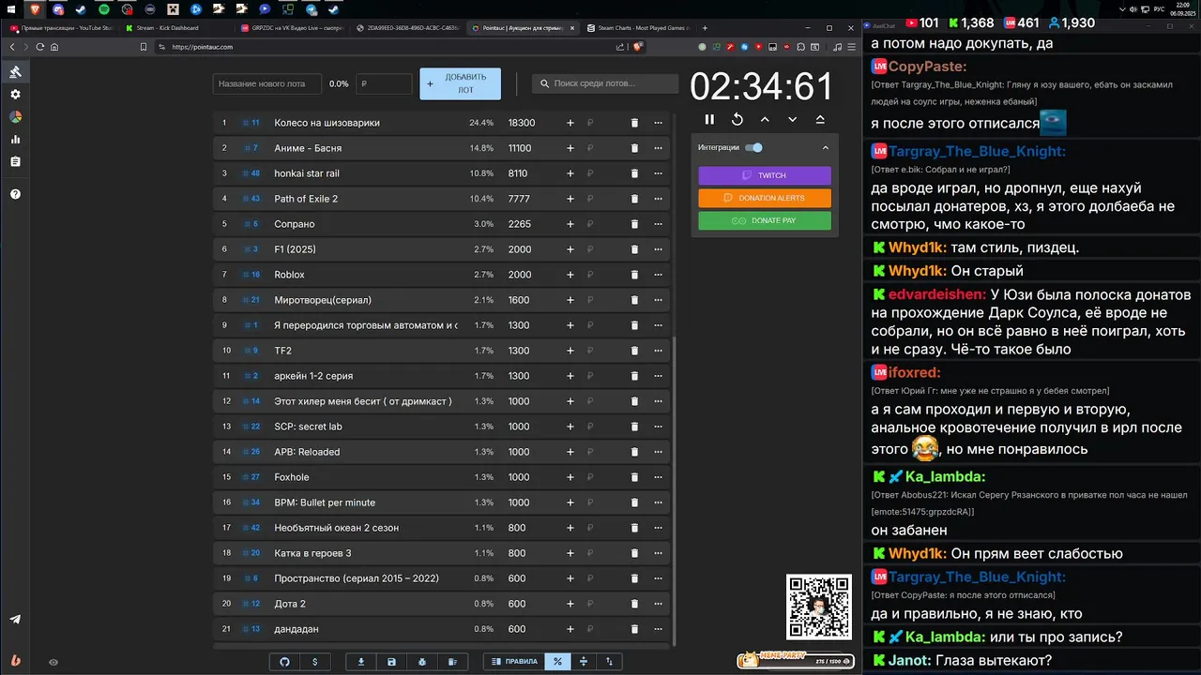This screenshot has width=1201, height=675.
Task: Delete the Аниме - Басня lot
Action: (x=634, y=148)
